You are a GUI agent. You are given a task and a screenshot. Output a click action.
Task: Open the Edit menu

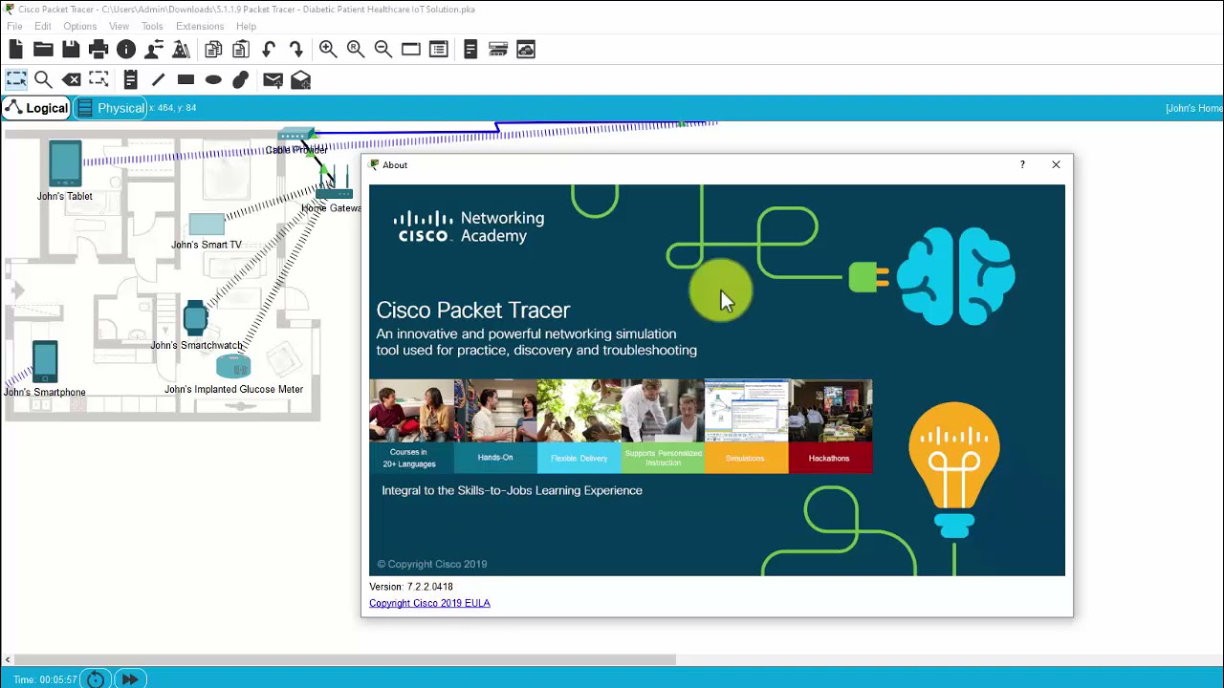[x=43, y=26]
